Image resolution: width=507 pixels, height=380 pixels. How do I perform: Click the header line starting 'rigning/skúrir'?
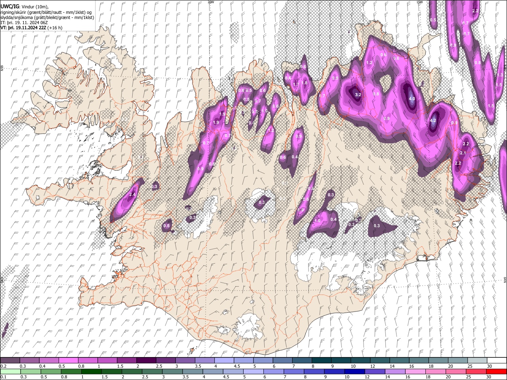[46, 12]
